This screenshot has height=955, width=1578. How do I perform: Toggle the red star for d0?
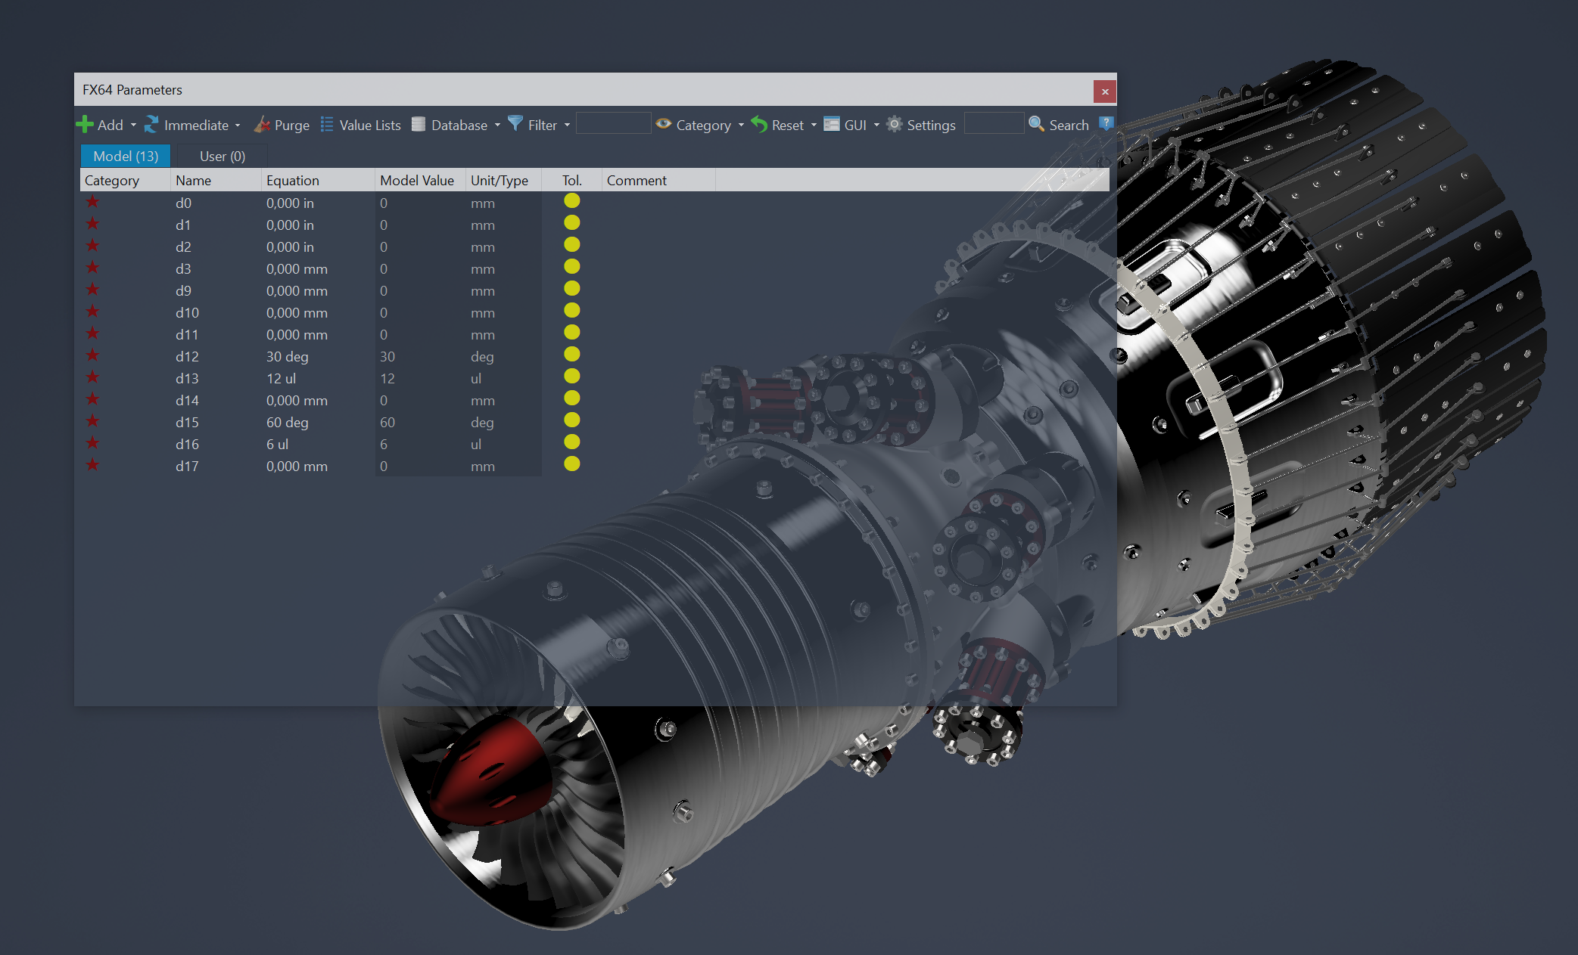(x=92, y=202)
